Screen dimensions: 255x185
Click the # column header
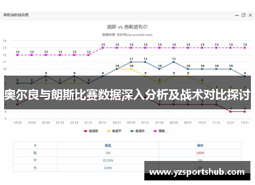(35, 145)
